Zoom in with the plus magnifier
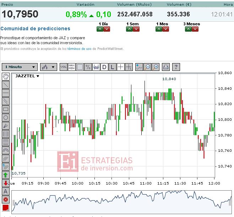 [156, 67]
